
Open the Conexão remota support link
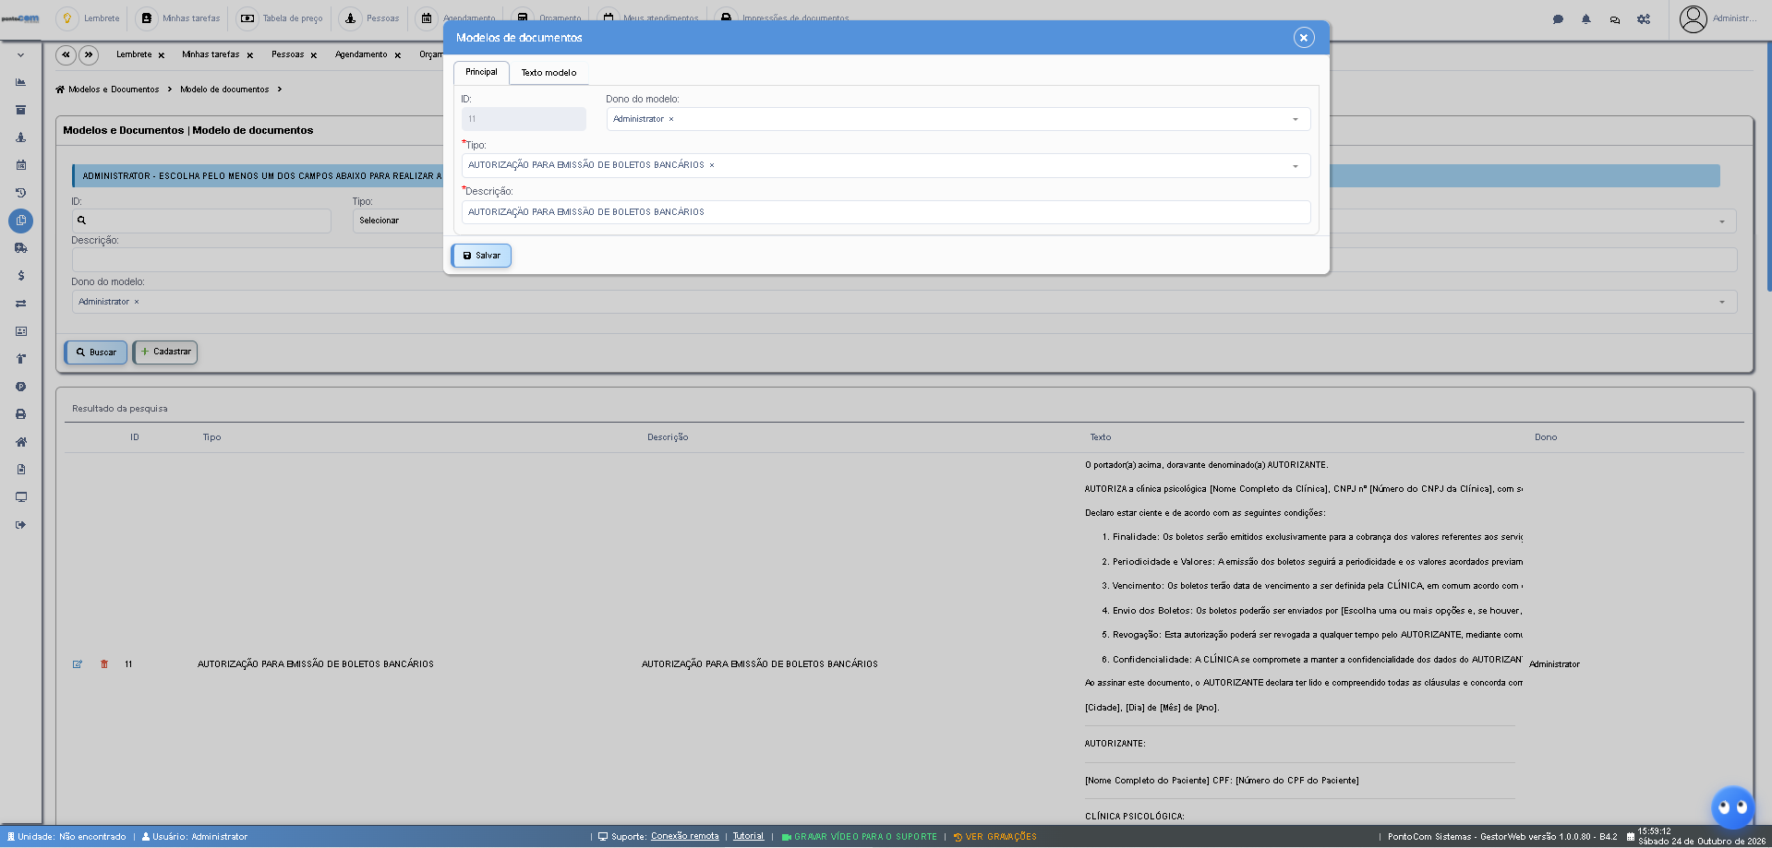(684, 837)
